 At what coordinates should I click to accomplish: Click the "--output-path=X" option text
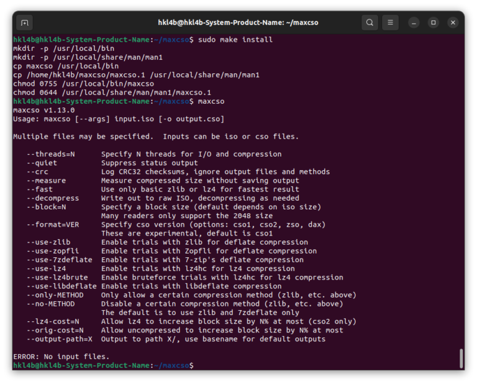coord(59,339)
